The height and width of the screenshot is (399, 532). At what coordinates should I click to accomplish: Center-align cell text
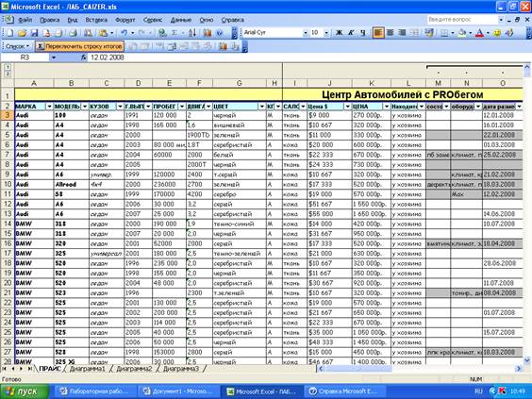(x=391, y=33)
